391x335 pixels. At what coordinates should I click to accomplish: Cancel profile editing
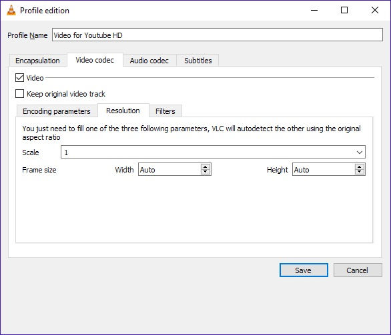tap(358, 270)
